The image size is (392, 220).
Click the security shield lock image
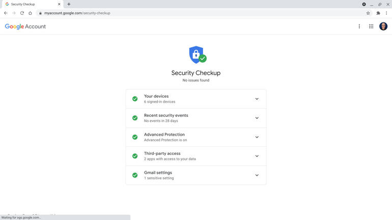pyautogui.click(x=197, y=55)
